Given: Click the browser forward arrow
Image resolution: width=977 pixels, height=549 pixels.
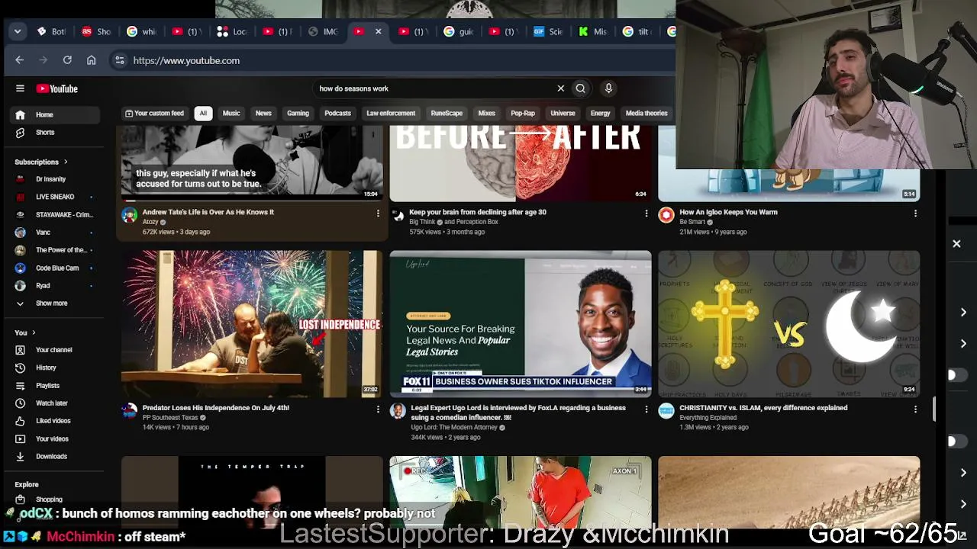Looking at the screenshot, I should click(44, 60).
